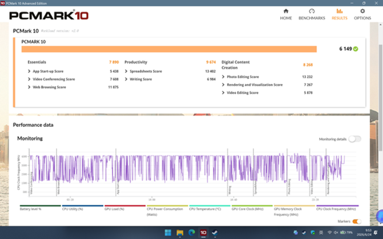The image size is (383, 239).
Task: Switch the input method language indicator
Action: pos(321,233)
